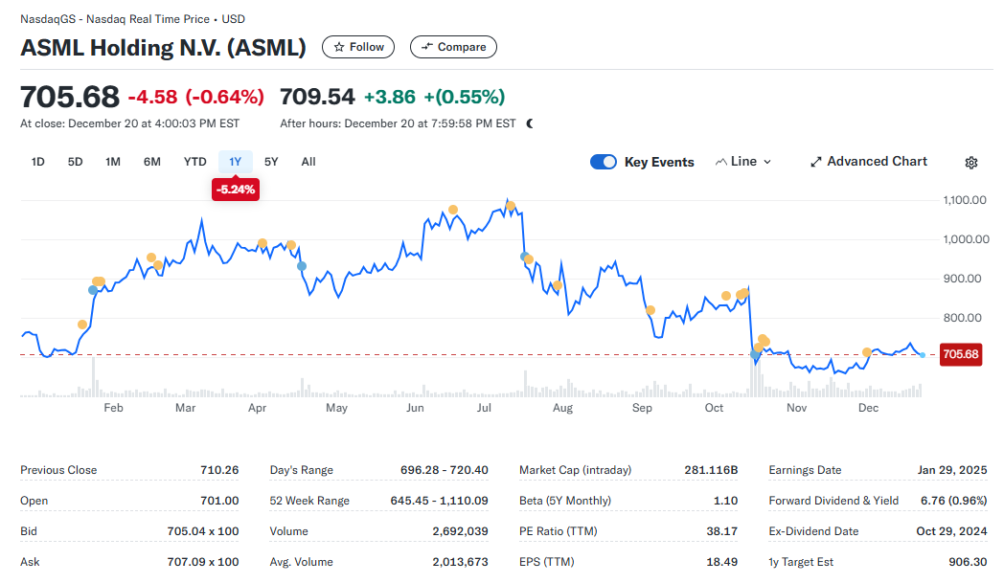Click the '707.09 x 100' ask value
Screen dimensions: 1004x583
(x=203, y=562)
